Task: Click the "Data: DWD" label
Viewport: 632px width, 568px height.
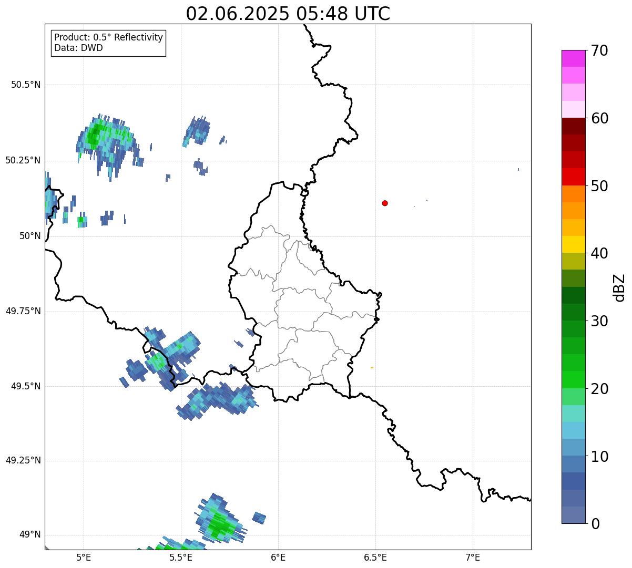Action: (x=78, y=48)
